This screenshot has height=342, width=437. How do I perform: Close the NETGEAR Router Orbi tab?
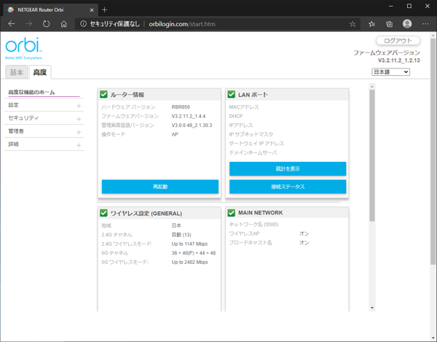pos(92,10)
